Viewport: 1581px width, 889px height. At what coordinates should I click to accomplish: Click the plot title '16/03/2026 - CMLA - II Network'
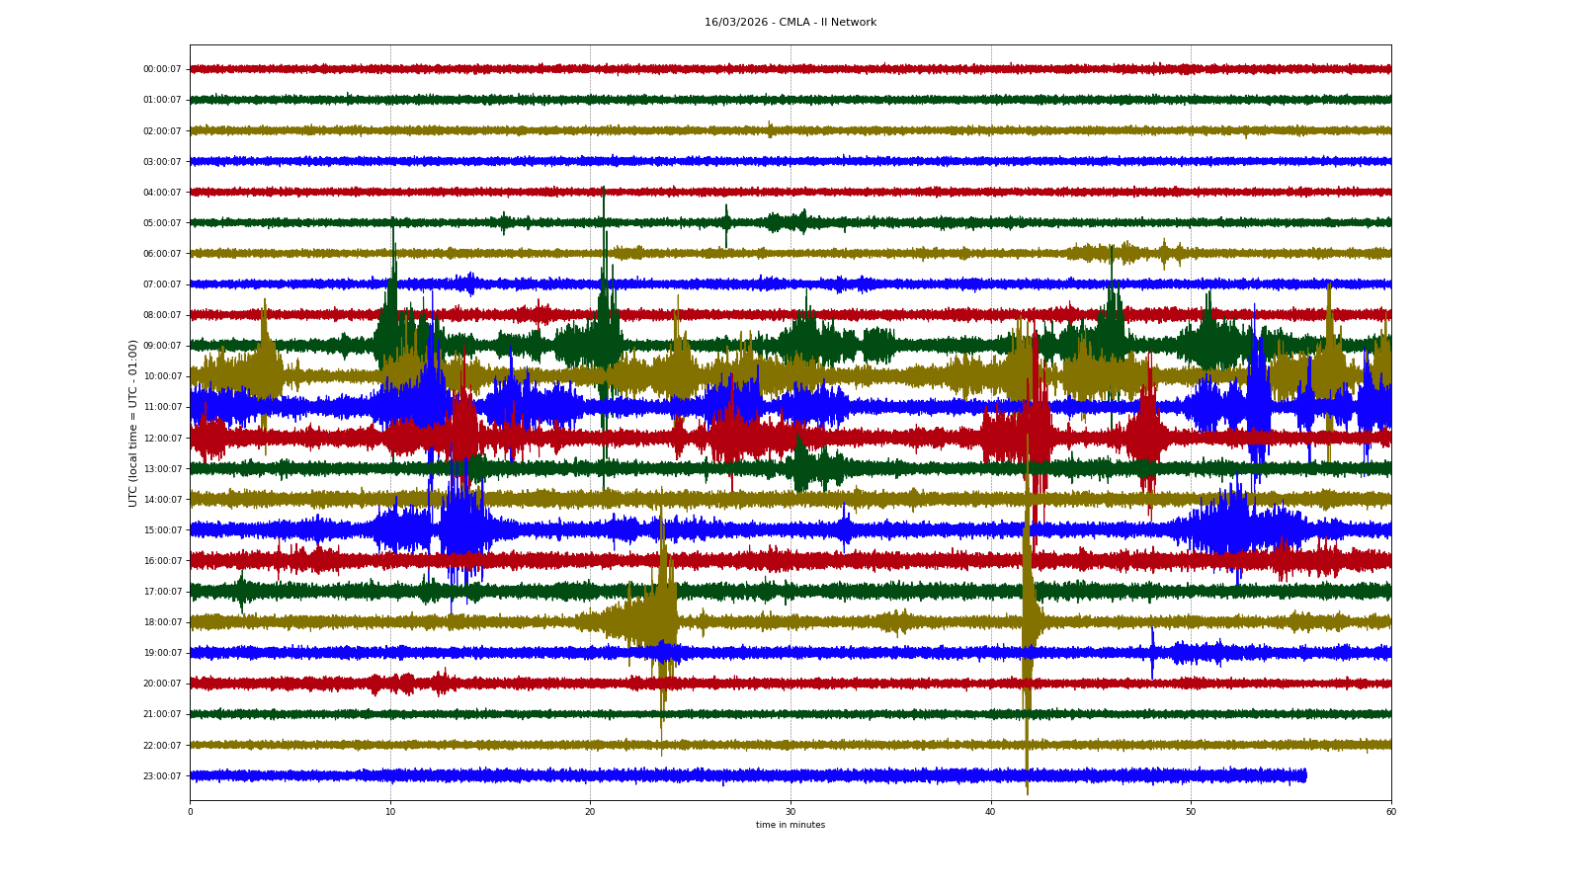point(790,22)
